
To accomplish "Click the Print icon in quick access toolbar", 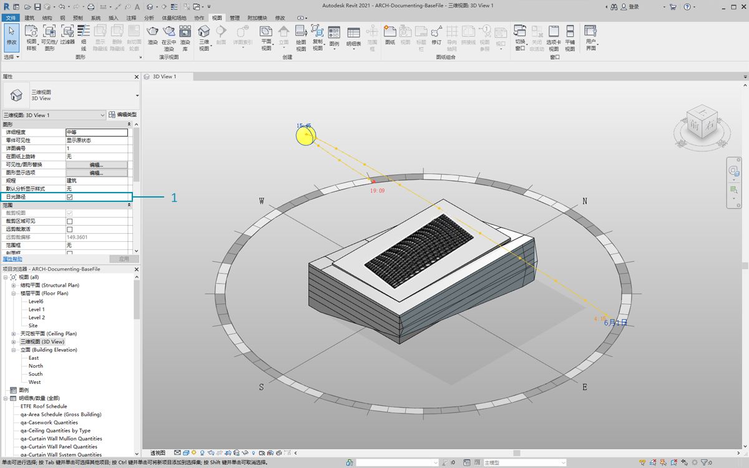I will click(91, 6).
